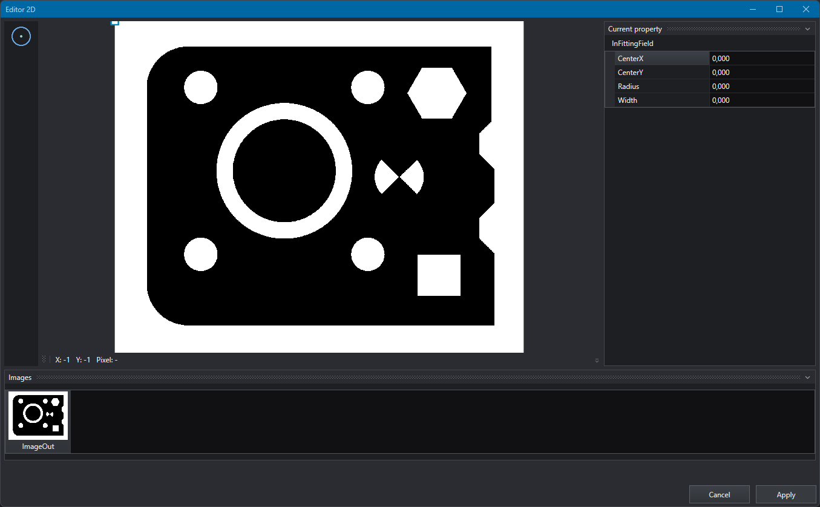This screenshot has height=507, width=820.
Task: Edit the Width value field
Action: (x=762, y=100)
